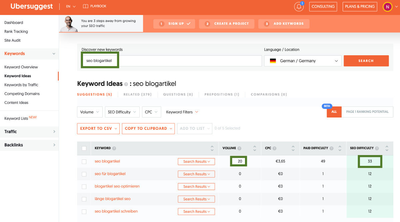Image resolution: width=400 pixels, height=222 pixels.
Task: Click help icon next to Keyword Ideas heading
Action: tap(126, 84)
